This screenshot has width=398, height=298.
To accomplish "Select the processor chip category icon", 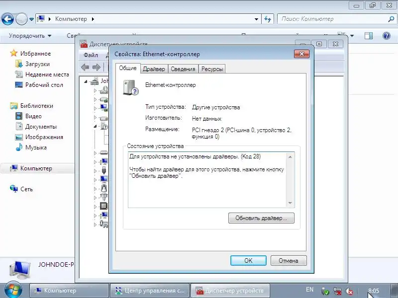I will (x=104, y=206).
